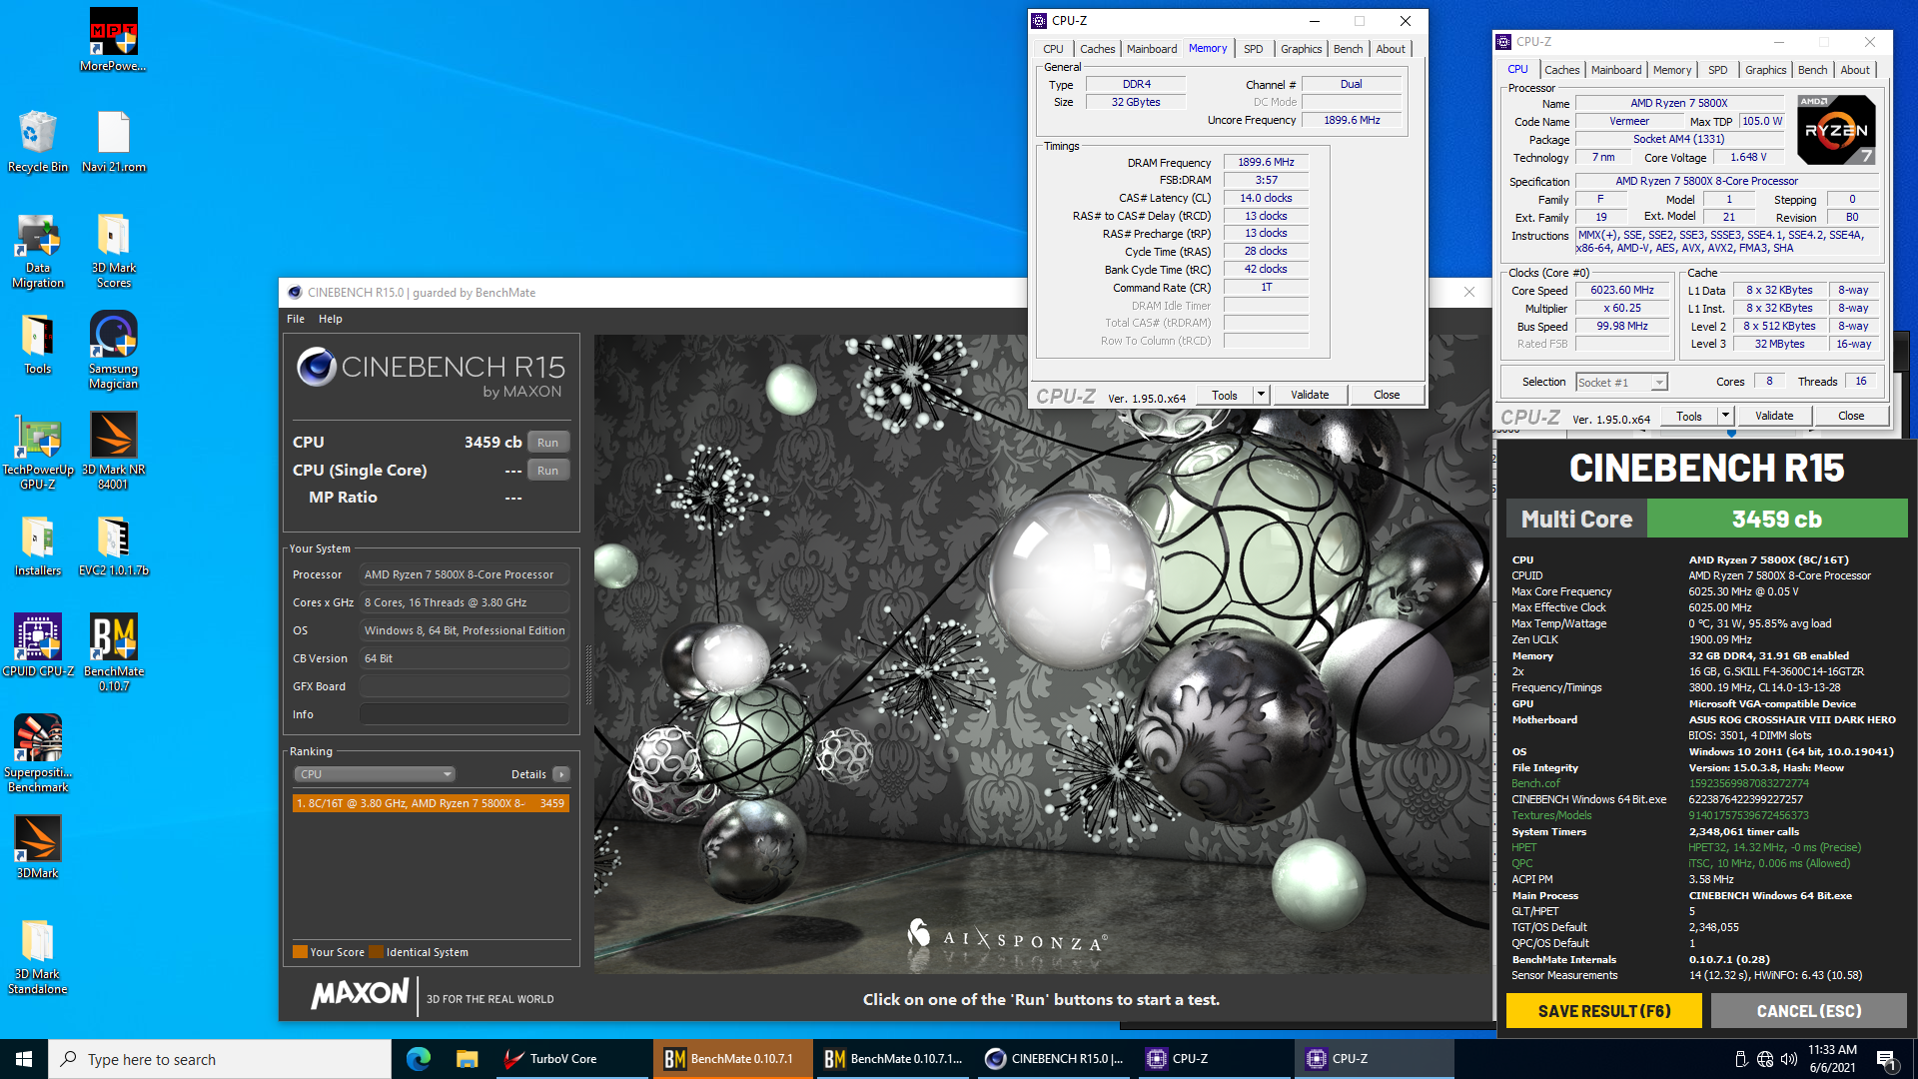Click CANCEL (ESC) button in BenchMate
The image size is (1918, 1079).
(1809, 1011)
